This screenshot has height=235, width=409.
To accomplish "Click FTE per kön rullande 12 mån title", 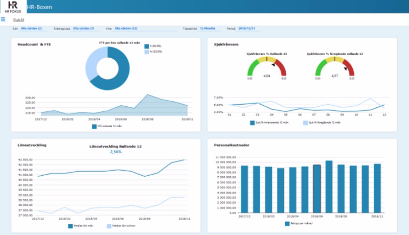I will (x=120, y=43).
